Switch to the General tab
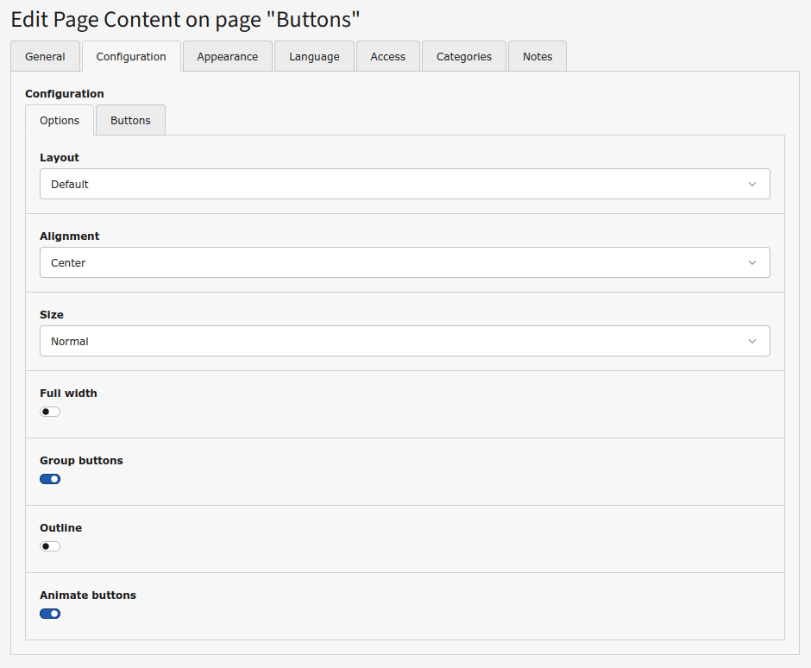The height and width of the screenshot is (668, 811). [x=45, y=57]
